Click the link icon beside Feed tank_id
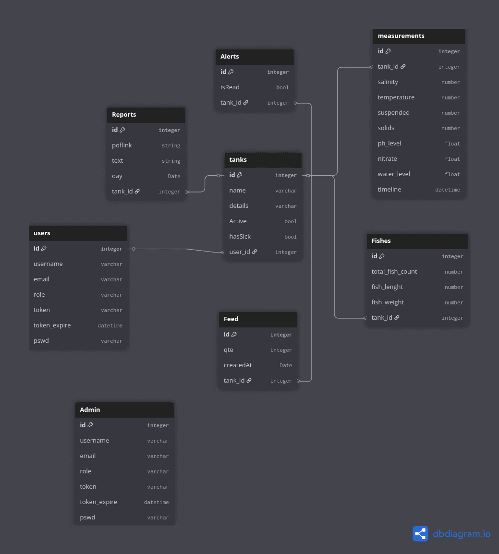 pos(249,381)
